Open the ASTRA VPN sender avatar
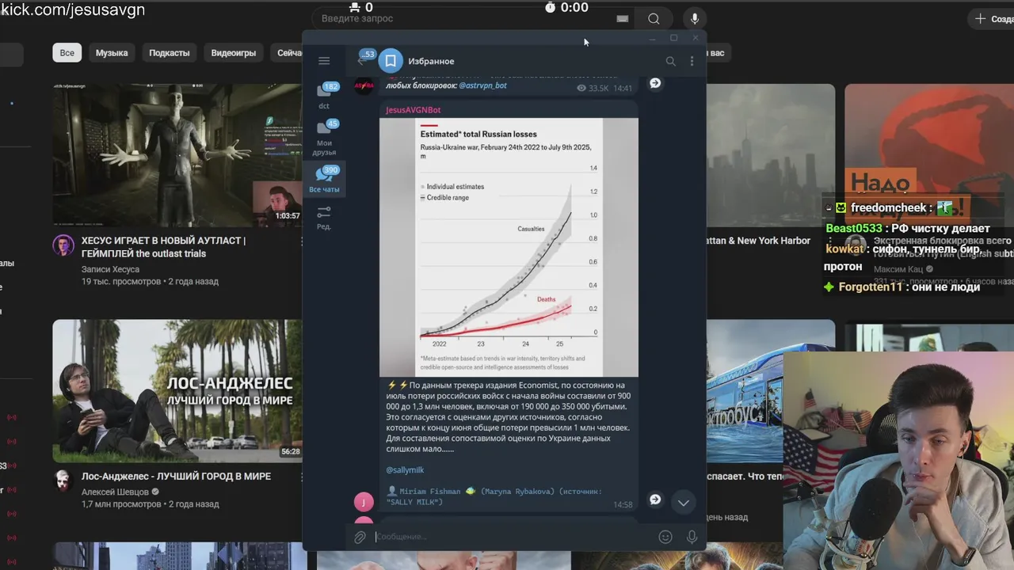 [x=364, y=85]
